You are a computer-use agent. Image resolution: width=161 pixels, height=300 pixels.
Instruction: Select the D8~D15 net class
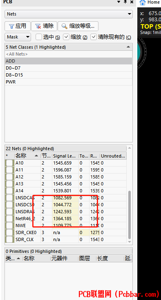[x=68, y=75]
